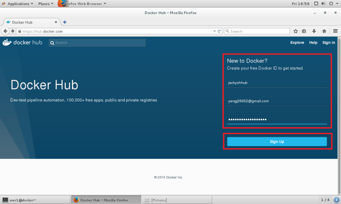Maximize the Firefox window
This screenshot has width=341, height=204.
[325, 13]
